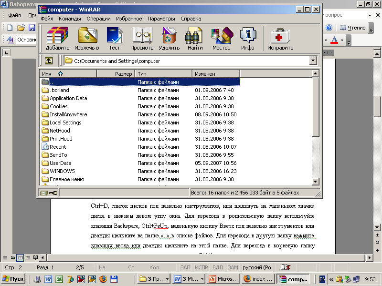
Task: Open the Просмотр (View) tool
Action: [x=142, y=39]
